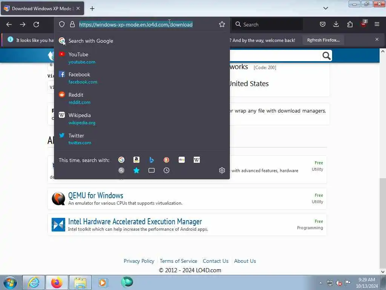Viewport: 386px width, 290px height.
Task: Open the taskbar clock and date
Action: pos(366,283)
